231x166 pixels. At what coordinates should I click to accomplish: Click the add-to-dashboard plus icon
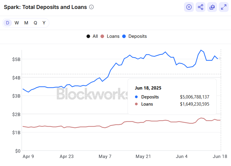189,7
